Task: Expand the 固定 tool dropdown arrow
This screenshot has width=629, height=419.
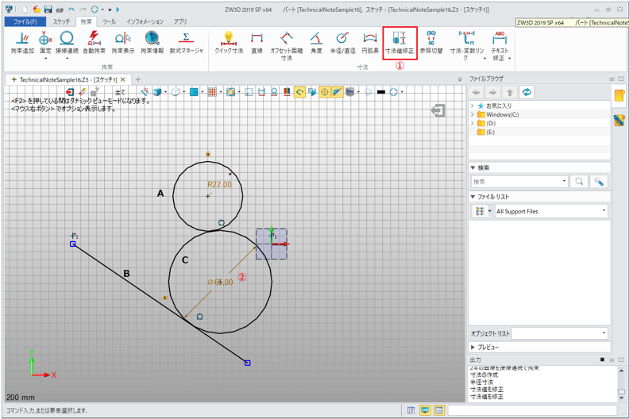Action: click(45, 59)
